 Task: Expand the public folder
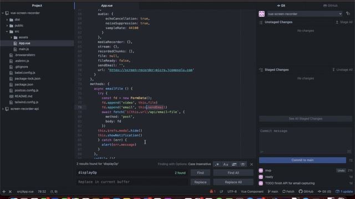coord(7,25)
